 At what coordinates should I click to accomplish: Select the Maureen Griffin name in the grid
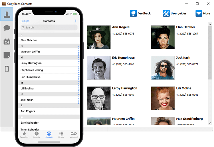[123, 119]
